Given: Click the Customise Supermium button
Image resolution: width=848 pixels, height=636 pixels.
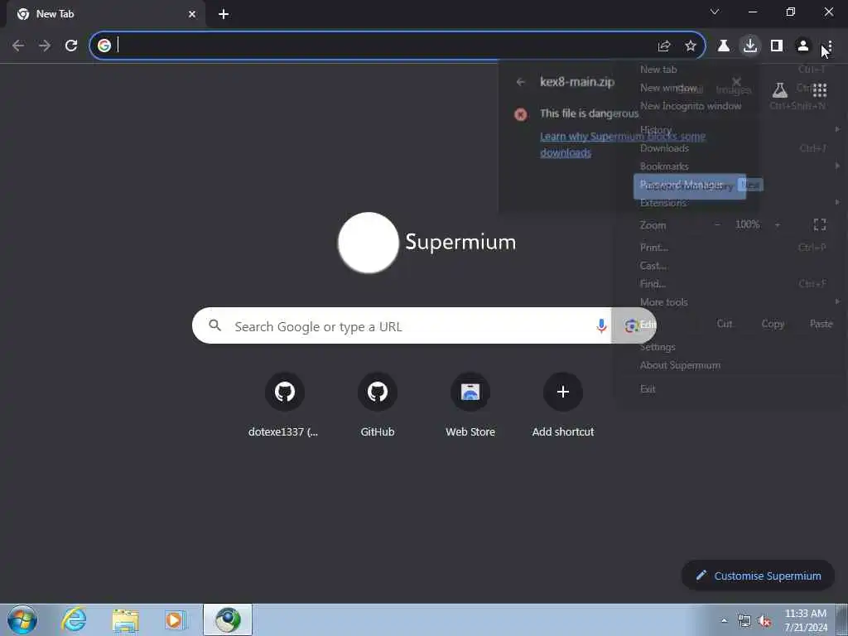Looking at the screenshot, I should [758, 576].
